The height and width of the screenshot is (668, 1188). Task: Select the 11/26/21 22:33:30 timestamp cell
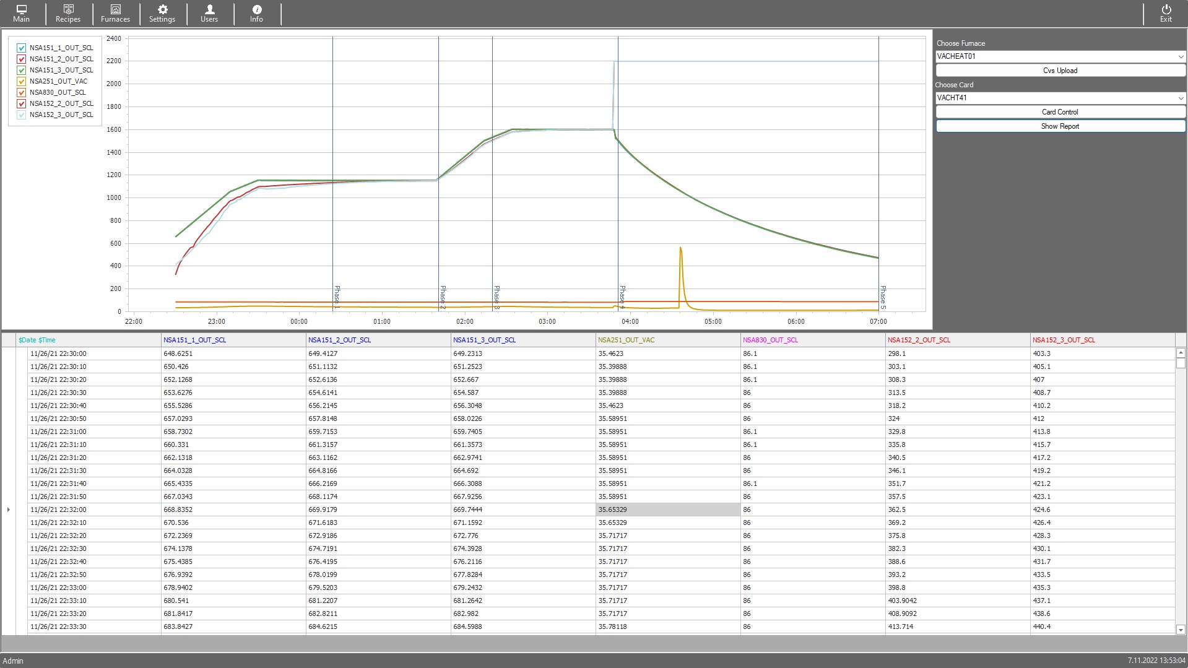tap(94, 627)
